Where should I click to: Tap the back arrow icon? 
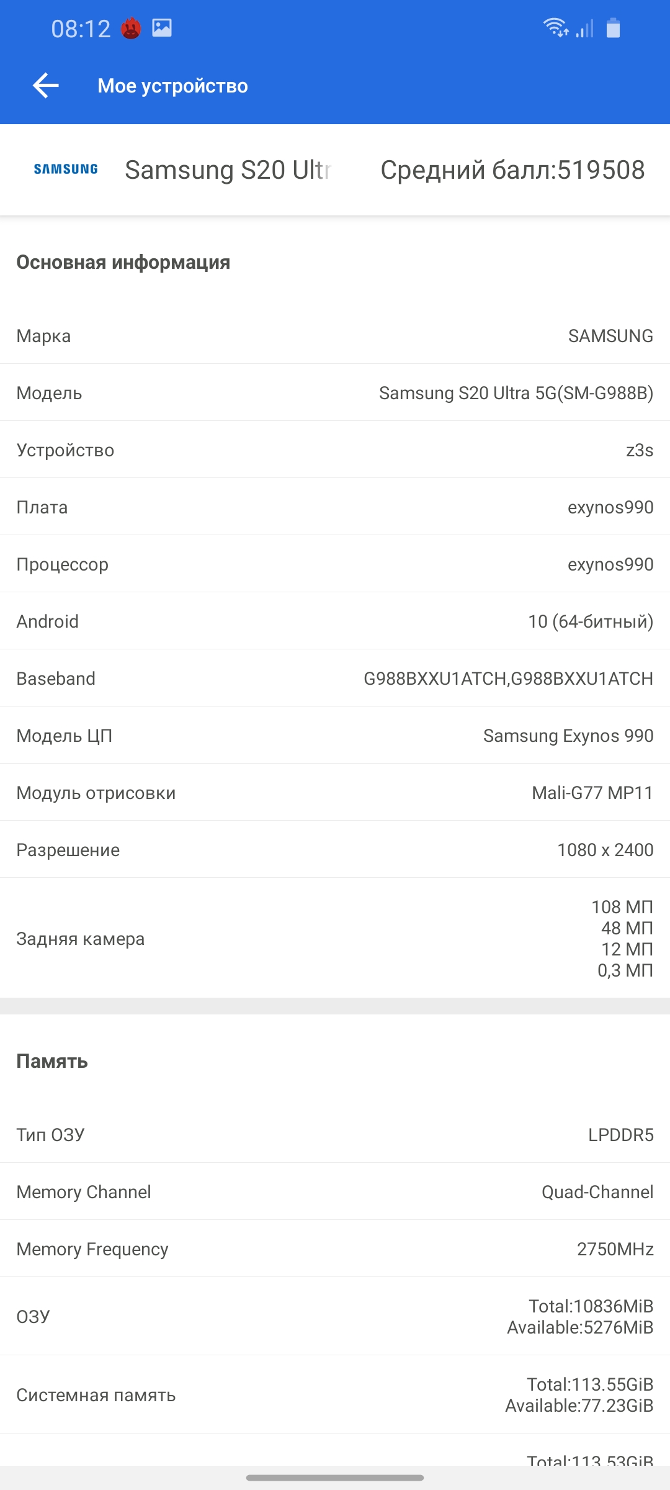46,86
